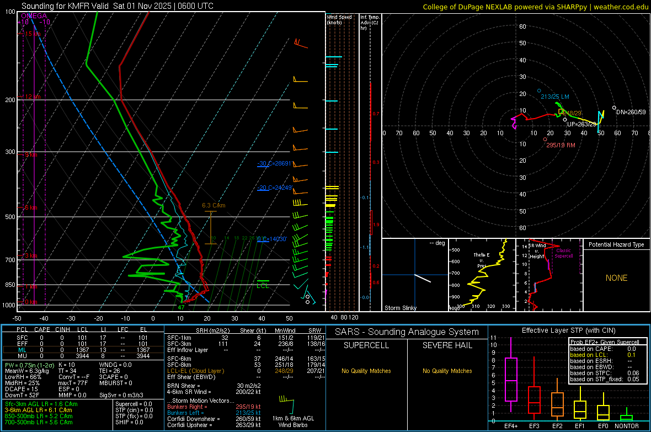Click the based on STPC: 0.06 line

(605, 373)
